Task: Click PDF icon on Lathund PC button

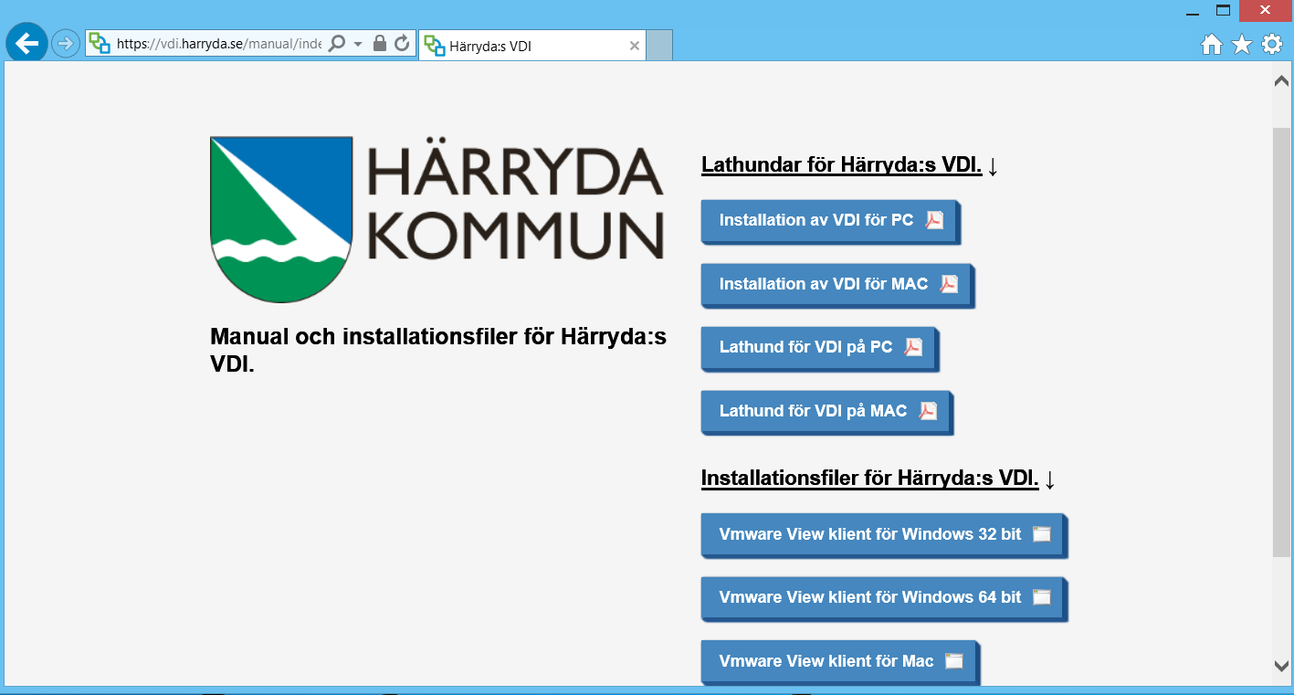Action: (913, 347)
